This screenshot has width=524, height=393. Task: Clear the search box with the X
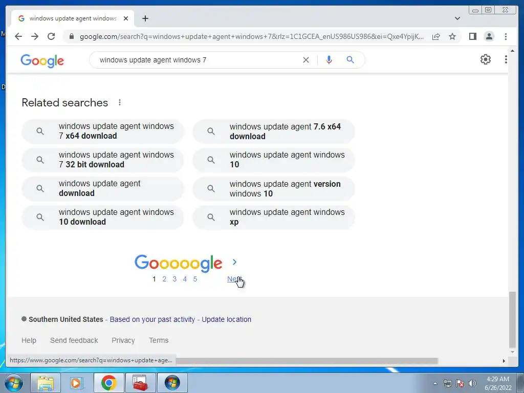coord(306,60)
